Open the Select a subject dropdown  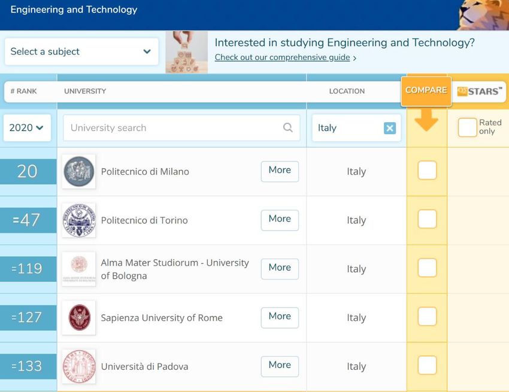pos(81,51)
